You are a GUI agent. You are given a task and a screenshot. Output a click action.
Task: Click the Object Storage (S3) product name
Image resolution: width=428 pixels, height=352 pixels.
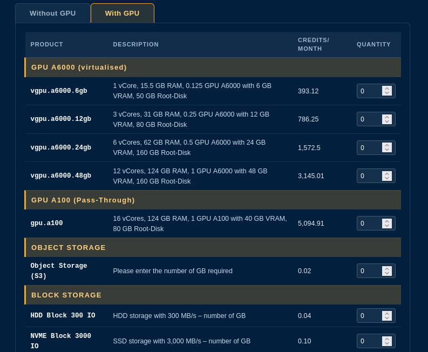59,270
